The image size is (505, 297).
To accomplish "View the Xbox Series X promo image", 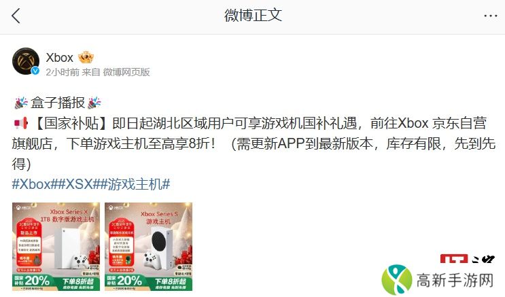I will (x=56, y=247).
